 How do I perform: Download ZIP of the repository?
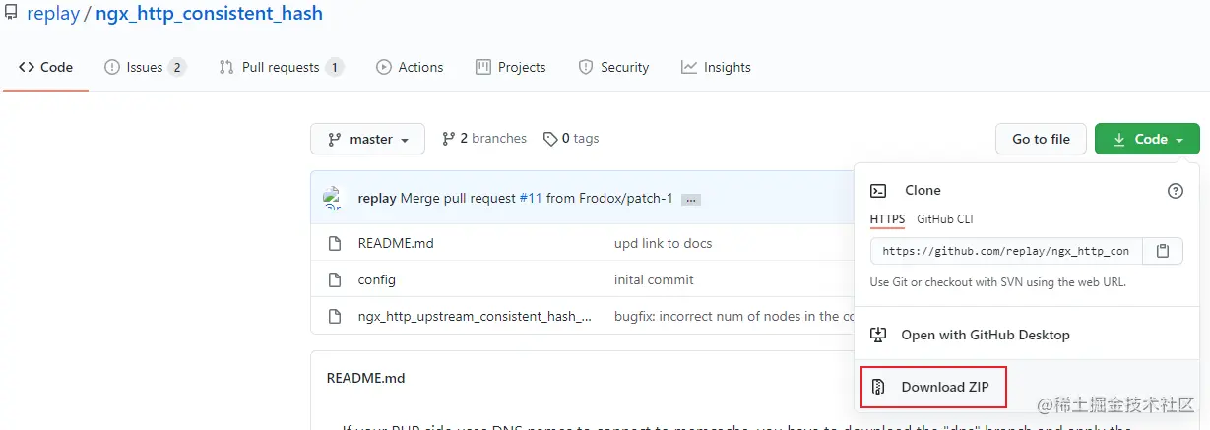933,387
